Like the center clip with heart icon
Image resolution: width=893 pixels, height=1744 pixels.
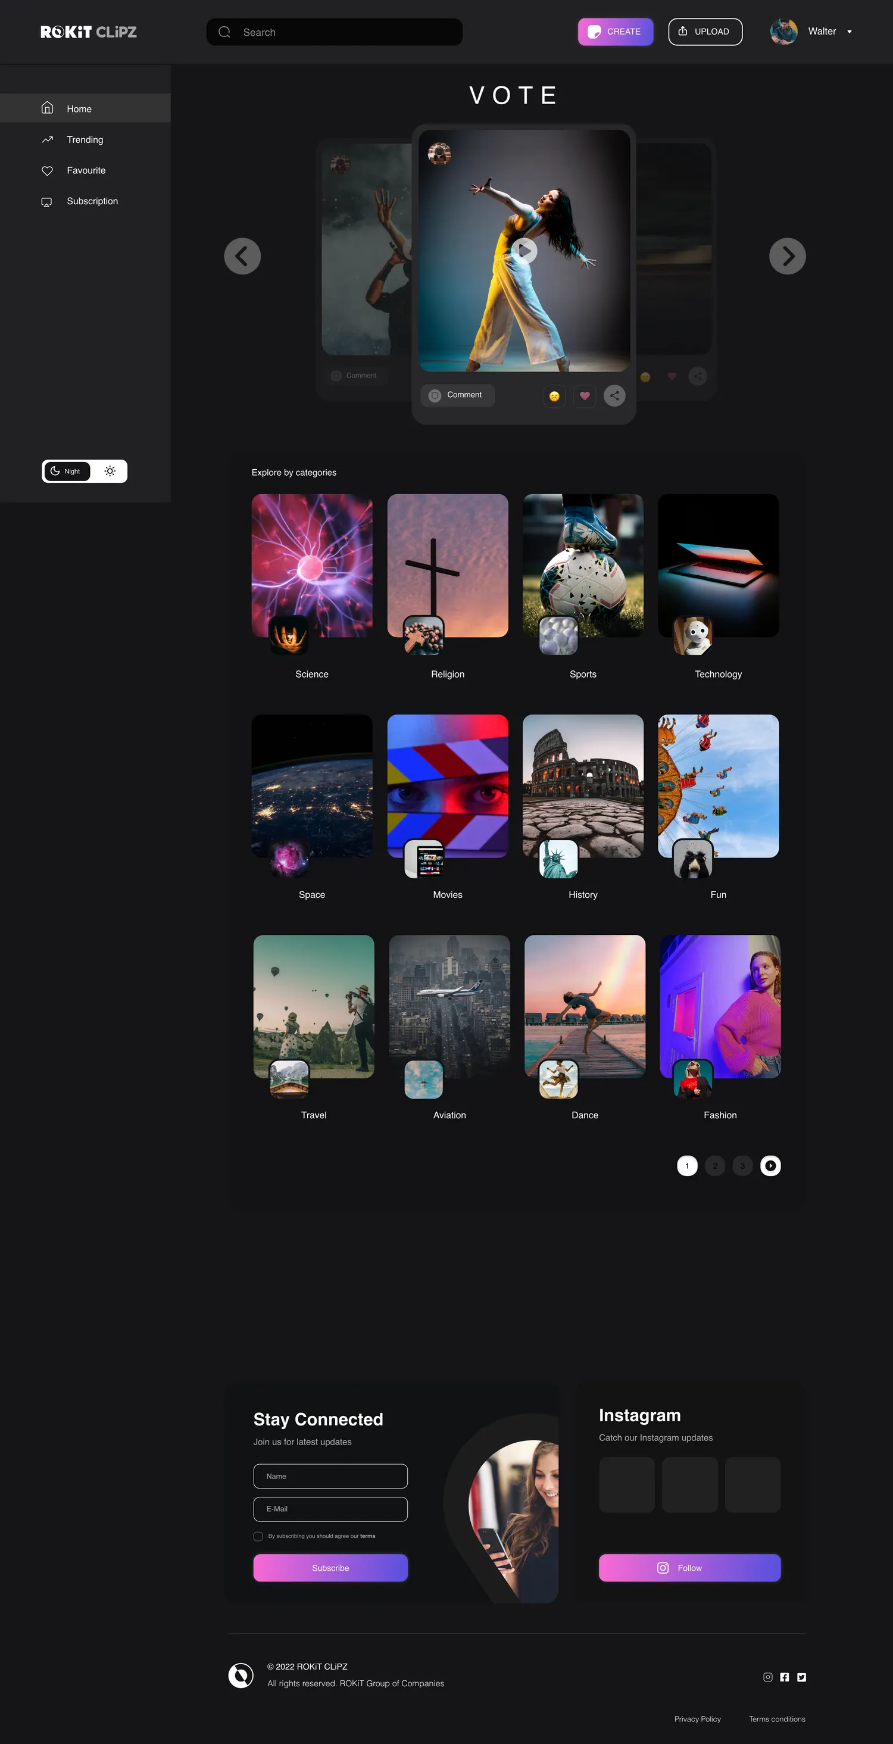point(584,396)
